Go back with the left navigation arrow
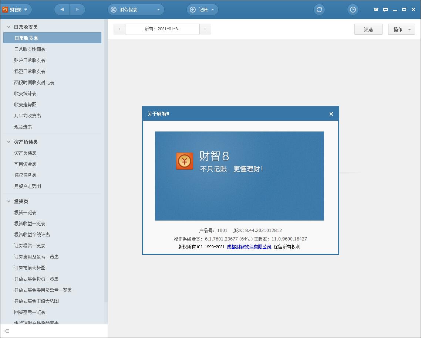The height and width of the screenshot is (338, 421). click(62, 10)
